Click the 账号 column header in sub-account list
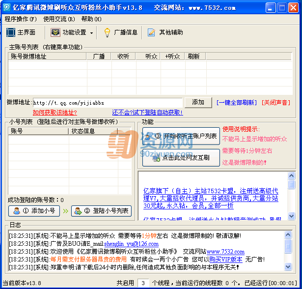Screen dimensions: 302x289 [x=38, y=131]
